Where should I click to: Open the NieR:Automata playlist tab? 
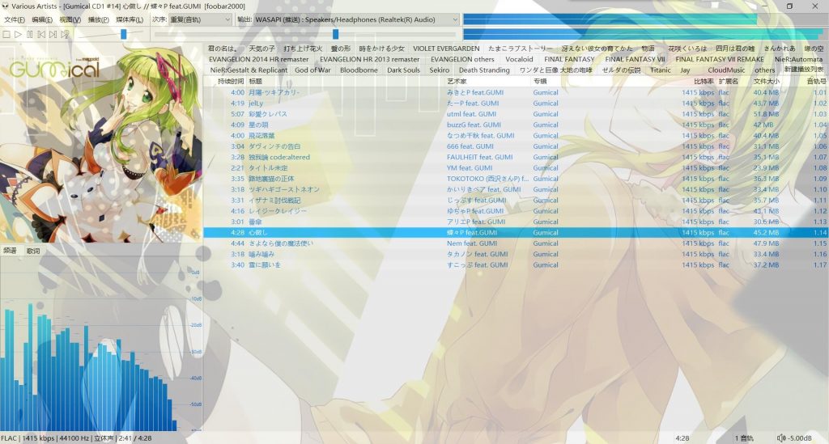[798, 59]
